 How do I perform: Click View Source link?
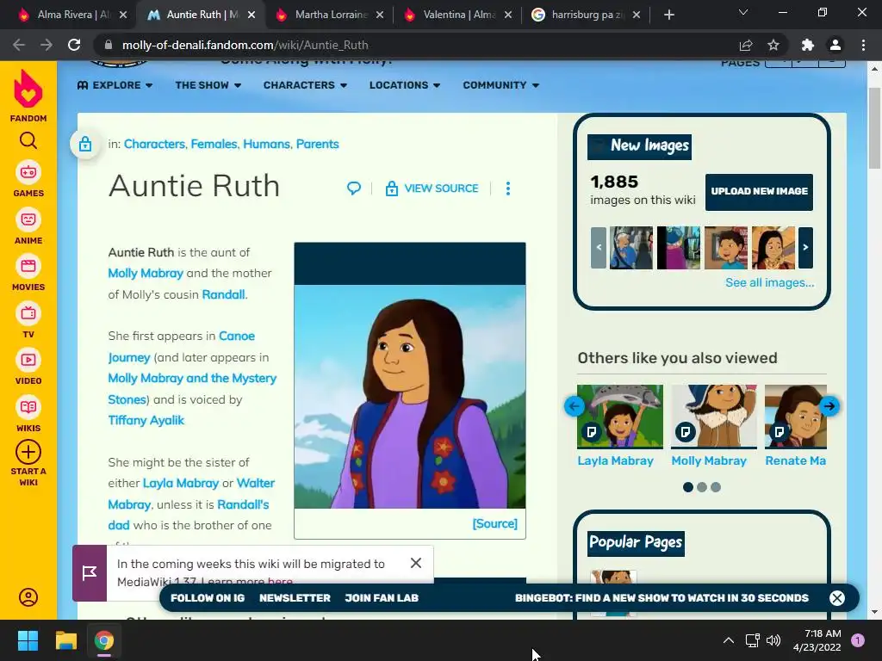point(432,188)
